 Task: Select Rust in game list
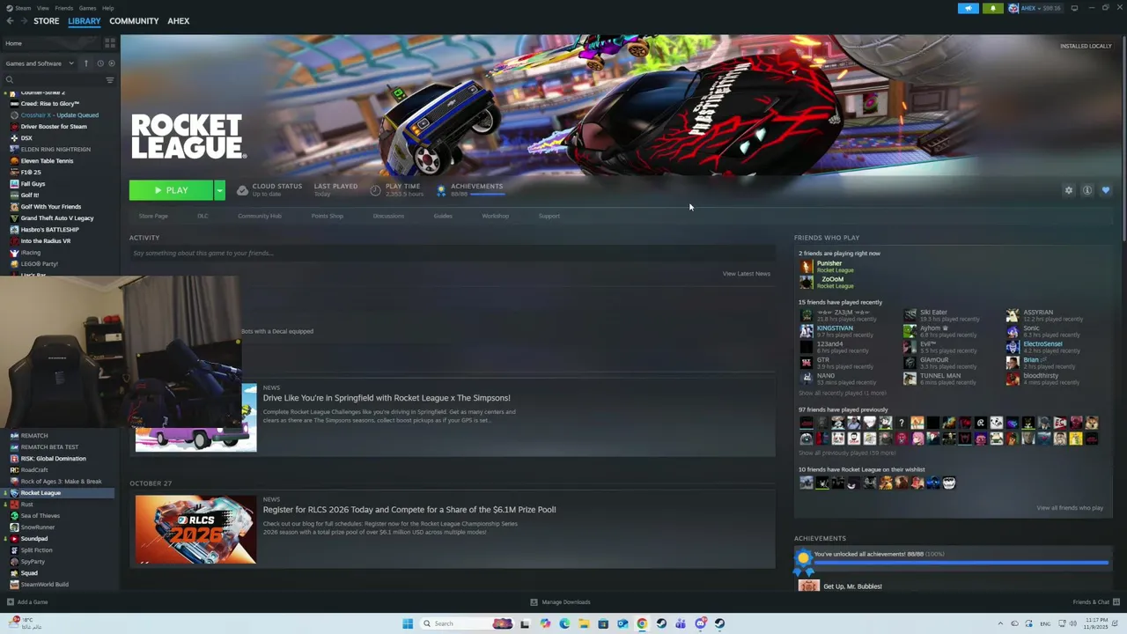point(26,505)
